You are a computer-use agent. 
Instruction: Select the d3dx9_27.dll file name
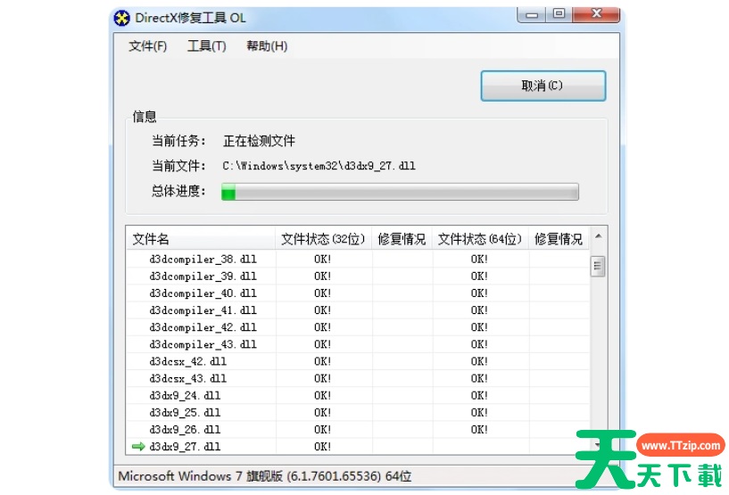pyautogui.click(x=185, y=447)
